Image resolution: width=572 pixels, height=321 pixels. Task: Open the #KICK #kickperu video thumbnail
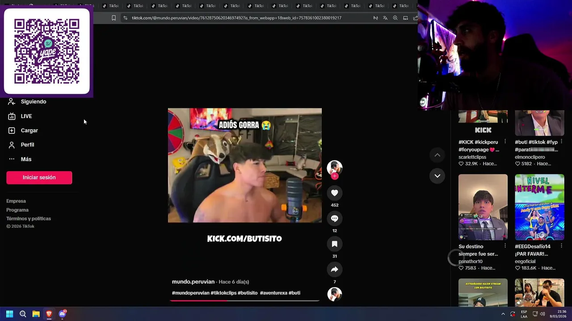pyautogui.click(x=483, y=123)
